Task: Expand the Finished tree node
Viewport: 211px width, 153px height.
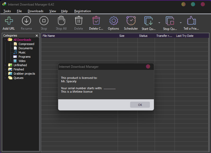Action: [x=5, y=69]
